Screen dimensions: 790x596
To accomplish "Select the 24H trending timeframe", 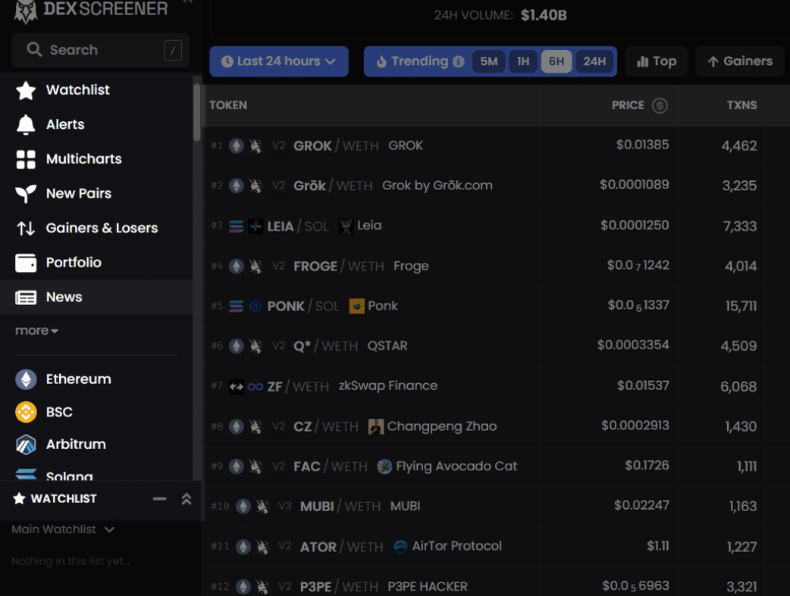I will tap(594, 61).
